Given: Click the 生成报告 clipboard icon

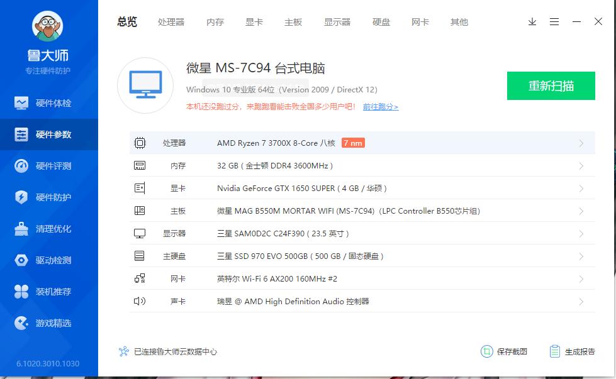Looking at the screenshot, I should point(555,351).
